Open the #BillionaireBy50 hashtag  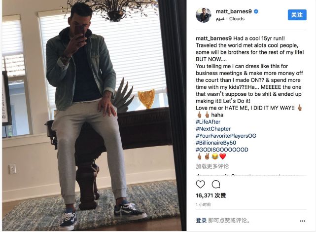coord(216,143)
